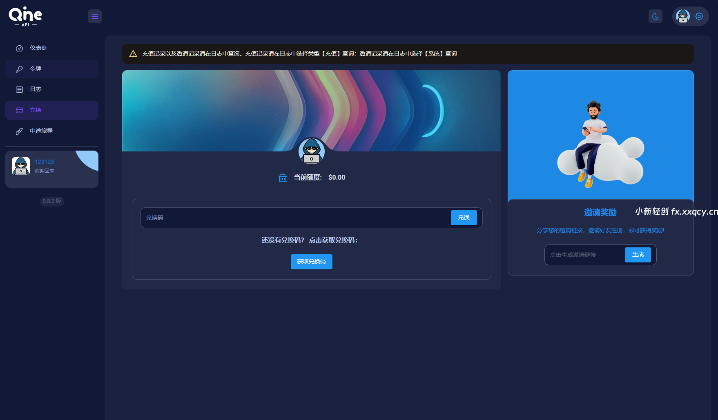Select 充值 top-up menu item
718x420 pixels.
coord(52,110)
